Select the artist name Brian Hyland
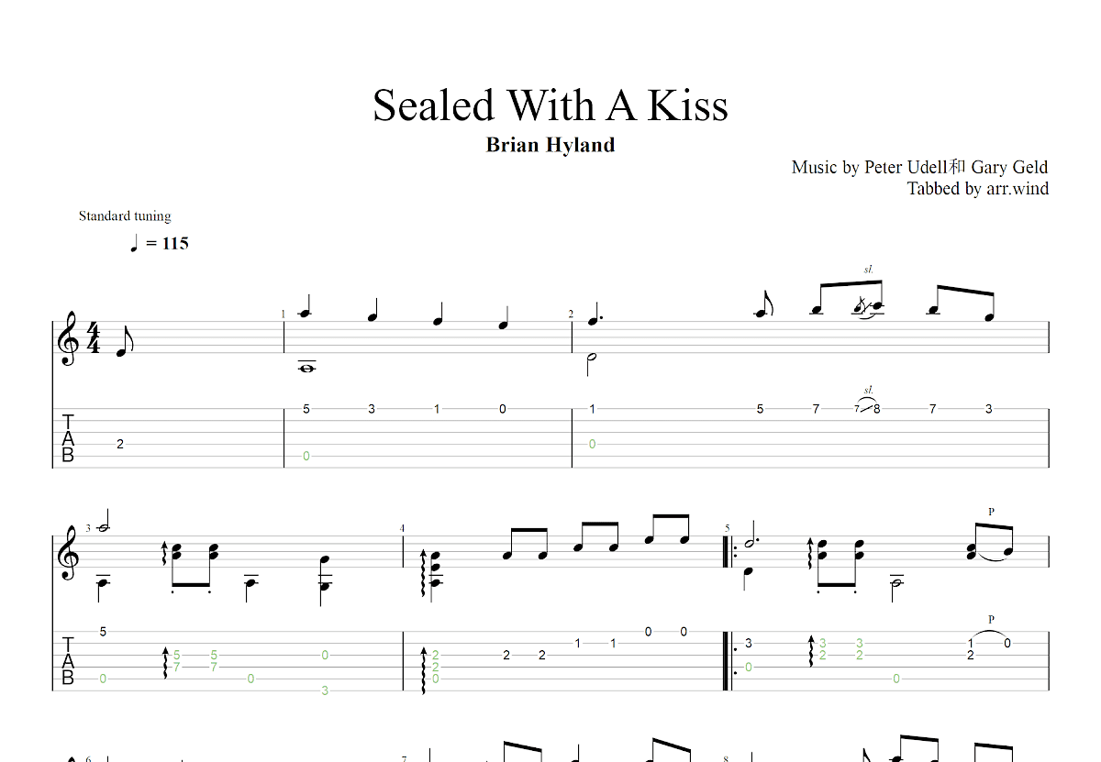 [550, 145]
